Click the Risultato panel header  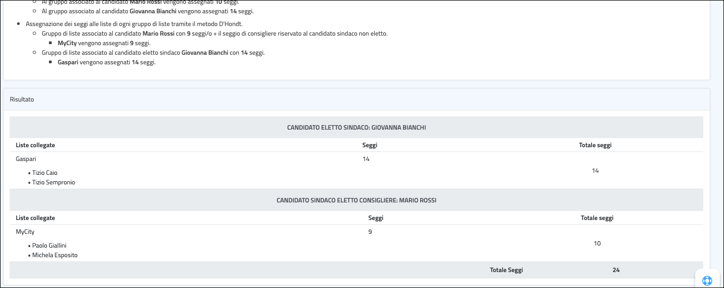pyautogui.click(x=22, y=99)
